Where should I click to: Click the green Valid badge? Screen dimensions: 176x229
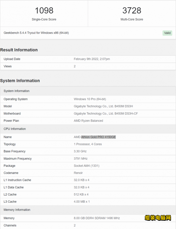click(x=167, y=33)
